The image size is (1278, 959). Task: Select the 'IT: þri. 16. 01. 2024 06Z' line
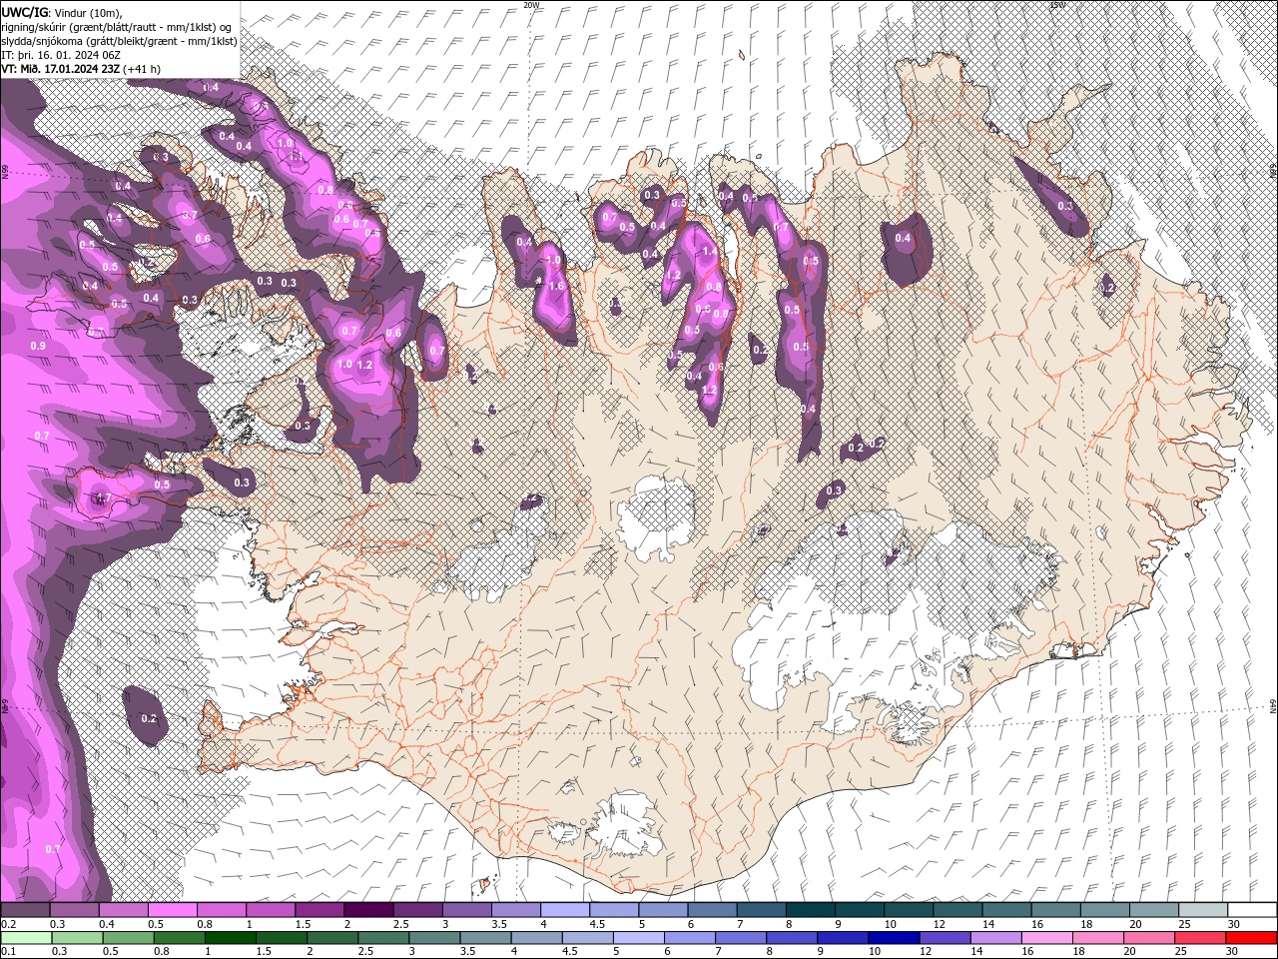tap(61, 55)
